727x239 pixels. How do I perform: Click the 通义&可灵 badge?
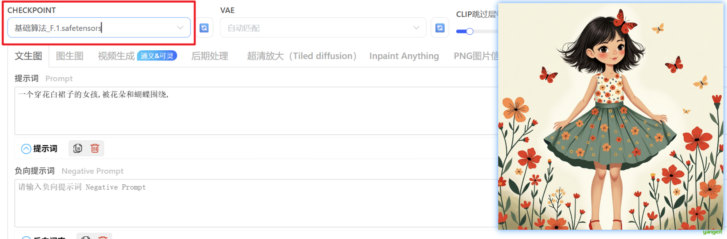(157, 56)
